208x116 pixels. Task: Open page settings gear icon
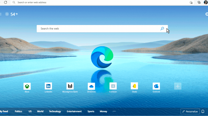pos(207,14)
